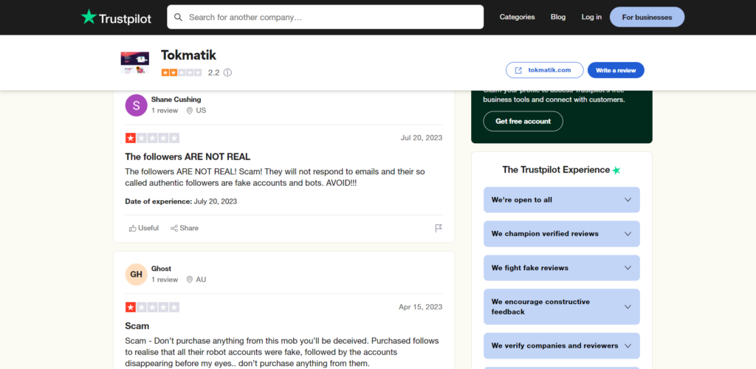Click the Write a review button
Viewport: 756px width, 369px height.
point(616,70)
